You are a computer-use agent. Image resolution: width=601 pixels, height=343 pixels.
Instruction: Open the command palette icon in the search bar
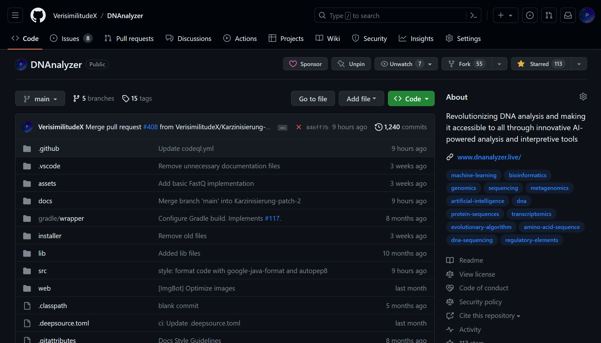[473, 15]
